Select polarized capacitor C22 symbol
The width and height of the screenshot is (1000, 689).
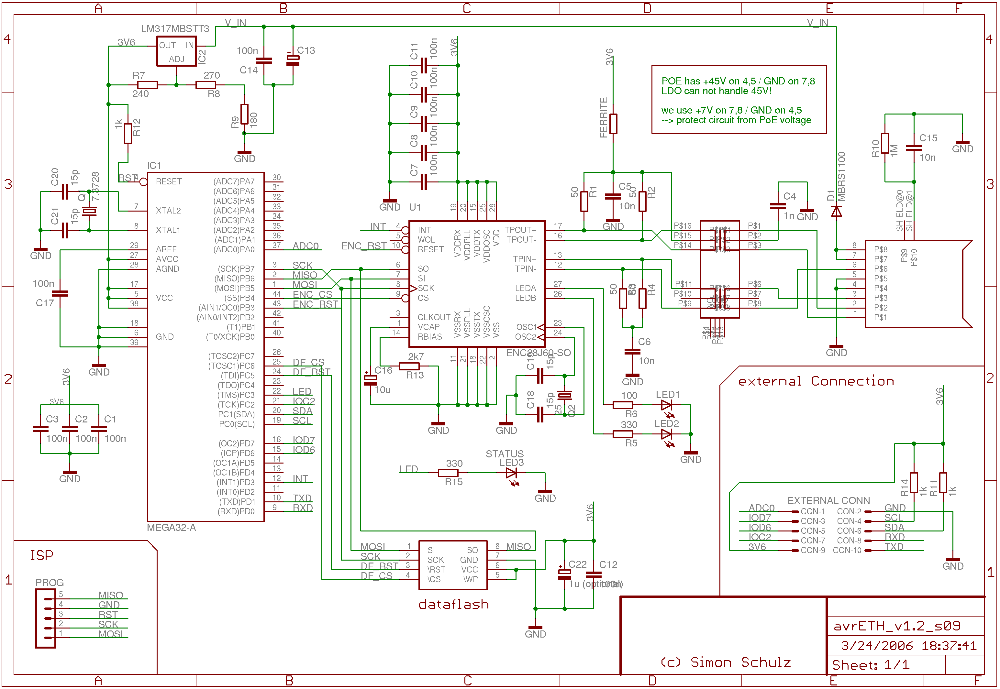[565, 573]
